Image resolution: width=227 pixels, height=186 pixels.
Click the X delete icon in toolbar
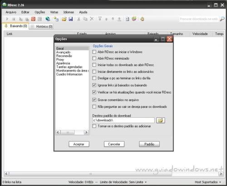pyautogui.click(x=92, y=19)
